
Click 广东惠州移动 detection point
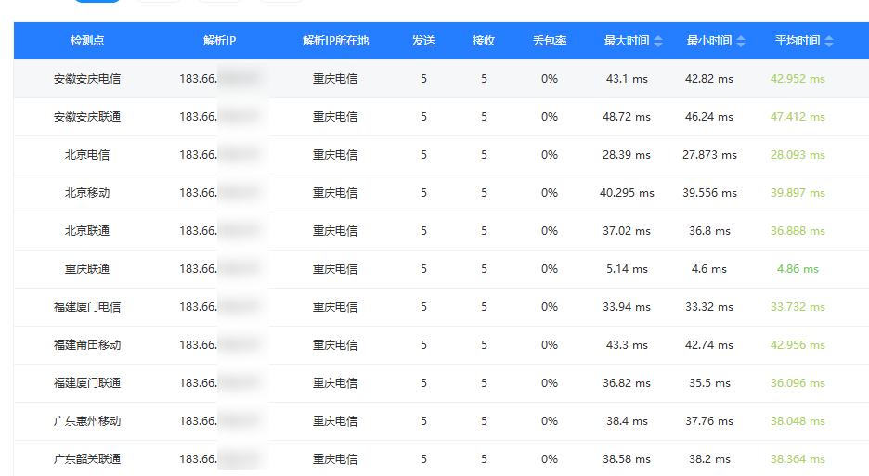[x=87, y=421]
